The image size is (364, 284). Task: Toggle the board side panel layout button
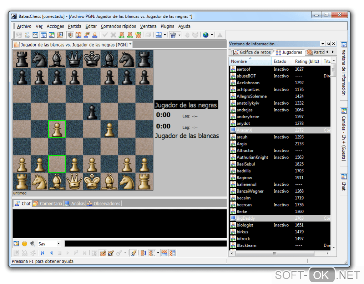coord(152,253)
